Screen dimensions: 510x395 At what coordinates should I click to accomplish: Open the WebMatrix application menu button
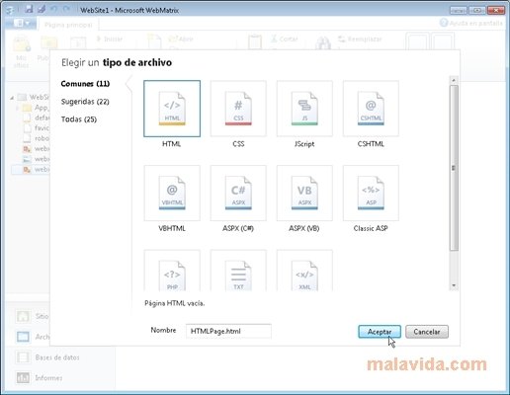(x=21, y=23)
